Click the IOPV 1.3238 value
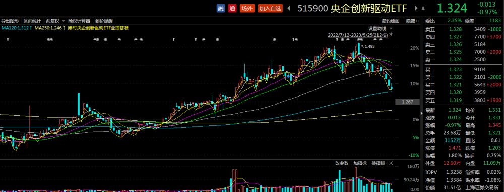Viewport: 504px width, 192px height. tap(454, 172)
